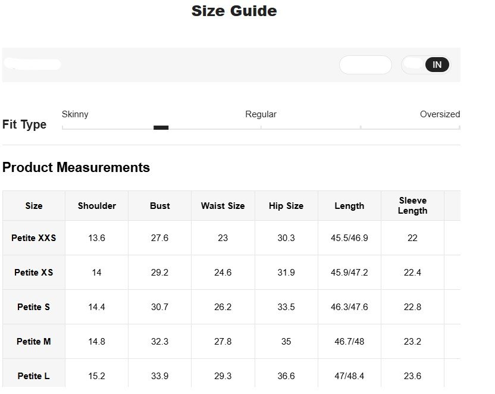495x394 pixels.
Task: Click the Waist Size column header
Action: pos(223,206)
